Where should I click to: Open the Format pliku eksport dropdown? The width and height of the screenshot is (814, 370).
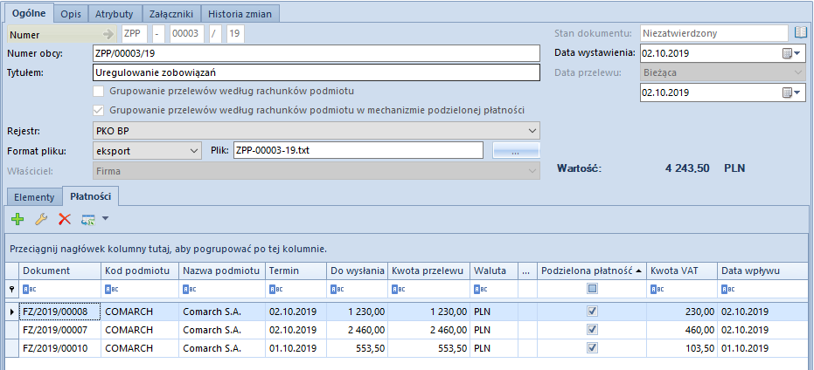click(x=194, y=151)
